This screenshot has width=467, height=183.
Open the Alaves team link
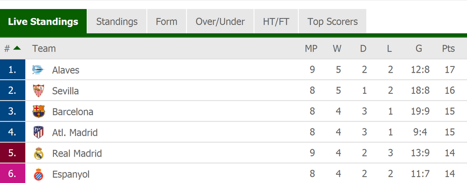pos(66,70)
